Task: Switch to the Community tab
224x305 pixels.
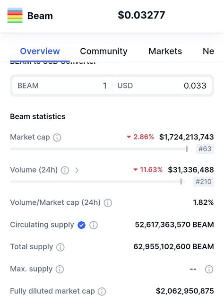Action: tap(103, 52)
